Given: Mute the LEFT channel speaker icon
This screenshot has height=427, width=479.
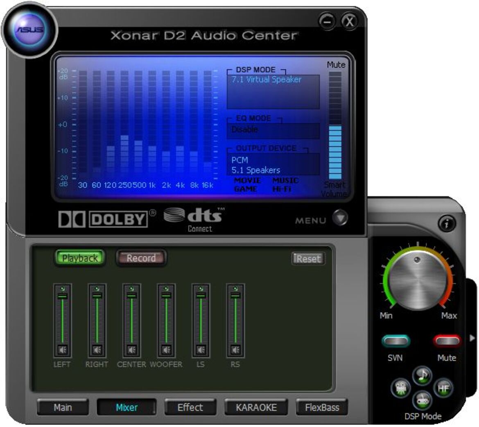Looking at the screenshot, I should [63, 350].
